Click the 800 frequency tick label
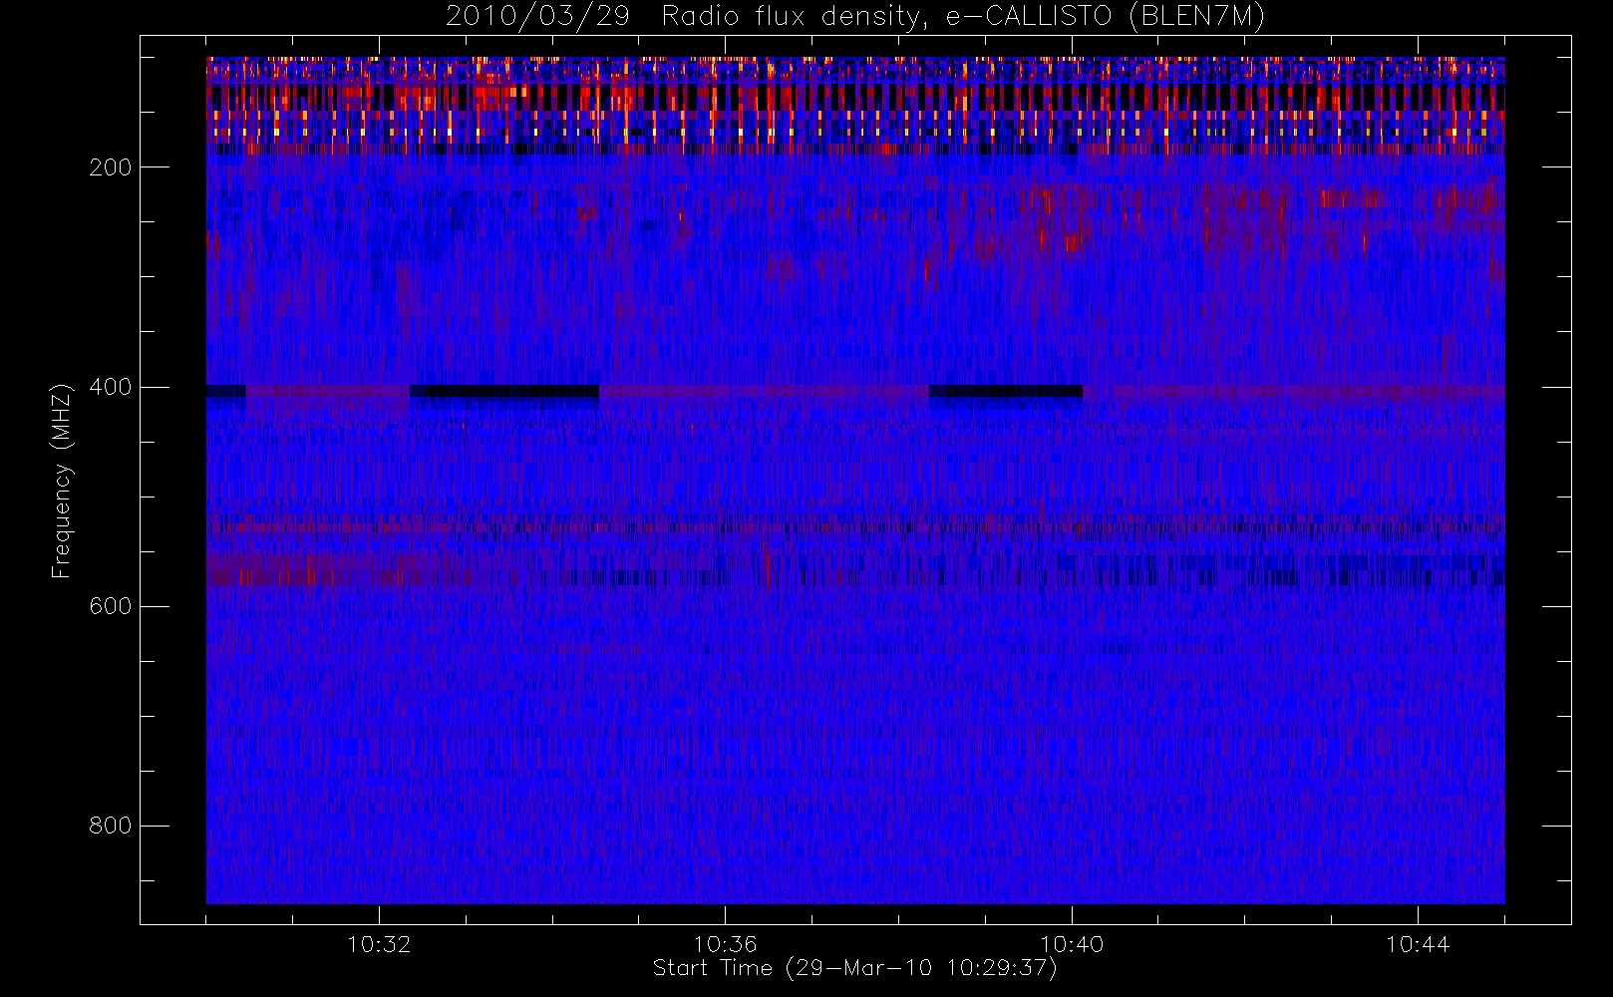Viewport: 1613px width, 997px height. (x=111, y=826)
